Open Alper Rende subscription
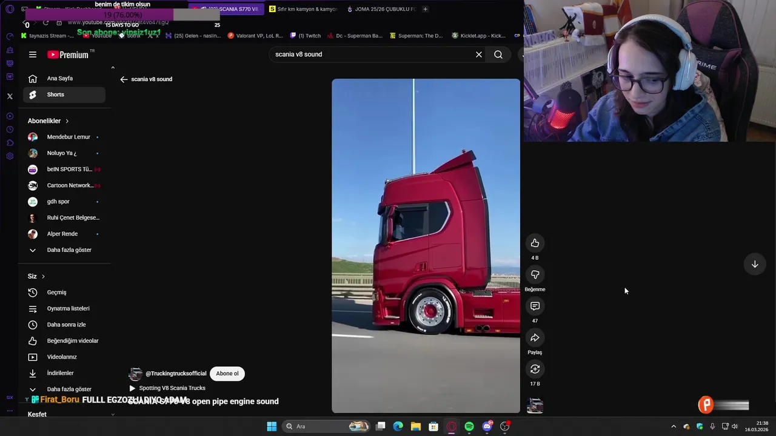776x436 pixels. point(64,234)
